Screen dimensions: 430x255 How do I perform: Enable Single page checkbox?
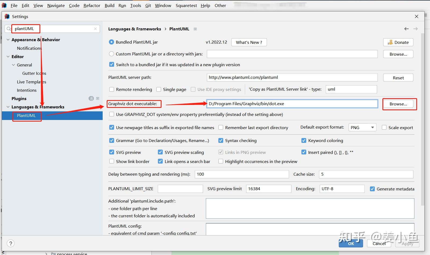click(x=159, y=89)
